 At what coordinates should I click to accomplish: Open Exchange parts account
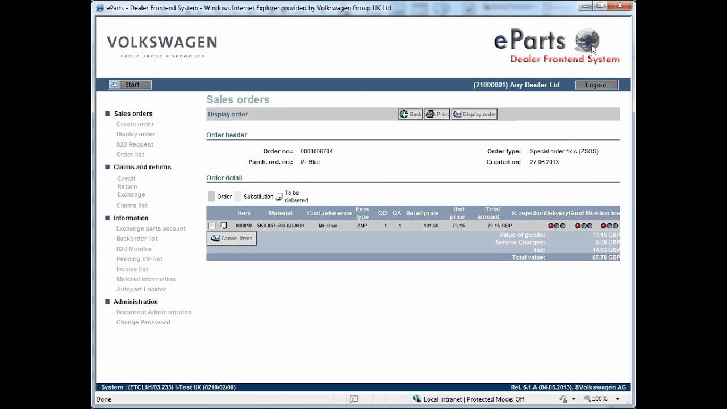151,228
